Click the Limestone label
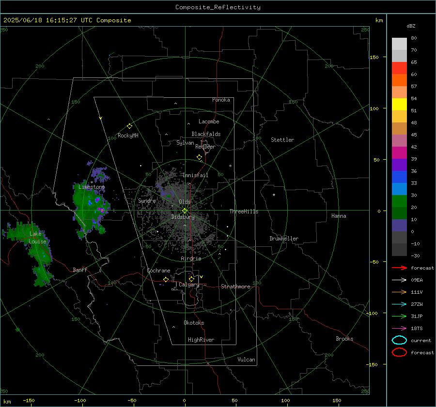Viewport: 436px width, 407px height. point(92,187)
